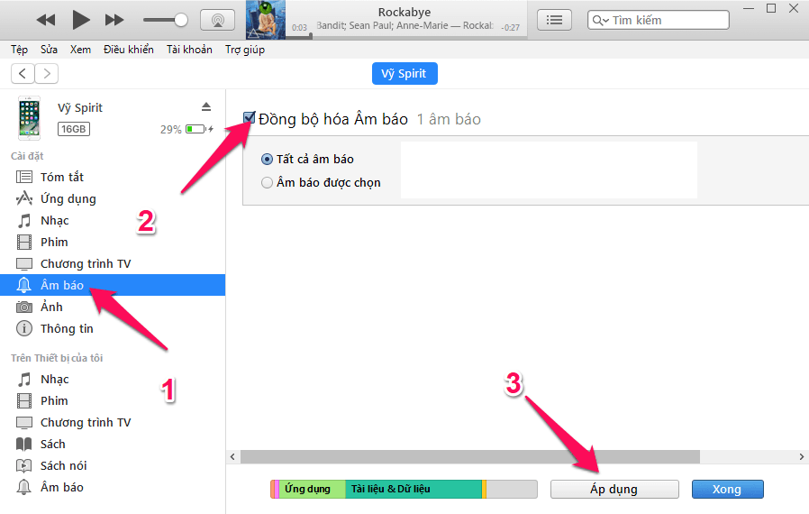Click the scrollbar left arrow
This screenshot has width=809, height=514.
pos(232,456)
